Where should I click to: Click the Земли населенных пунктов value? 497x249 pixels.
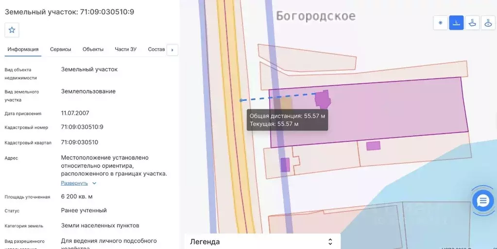click(x=100, y=226)
